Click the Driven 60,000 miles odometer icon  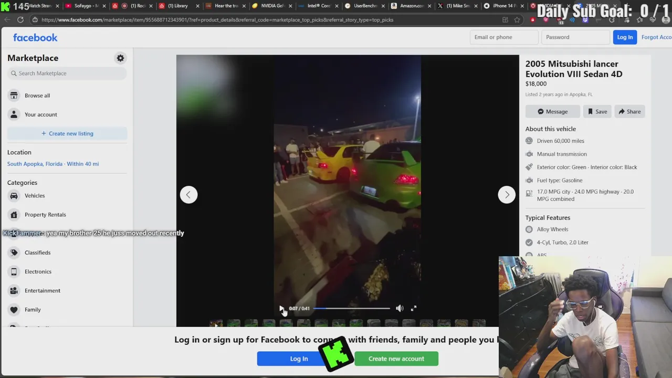[x=529, y=141]
